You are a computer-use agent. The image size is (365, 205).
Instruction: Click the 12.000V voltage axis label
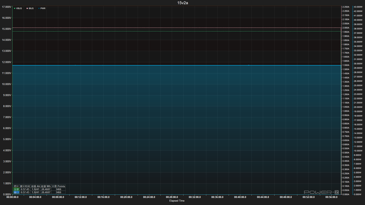click(6, 62)
